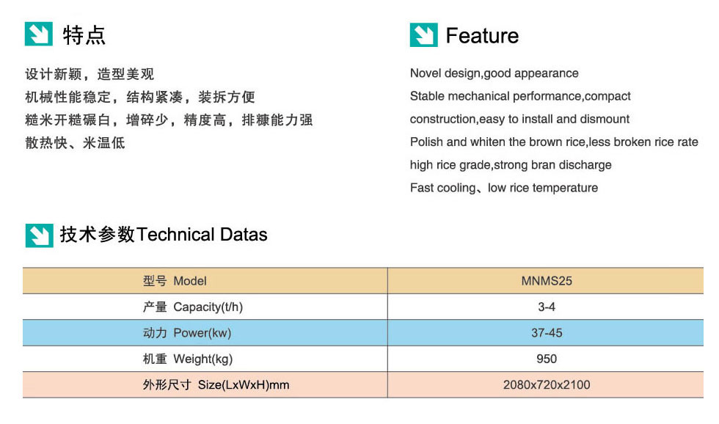Click the 型号 Model table cell
The height and width of the screenshot is (424, 719).
point(175,281)
